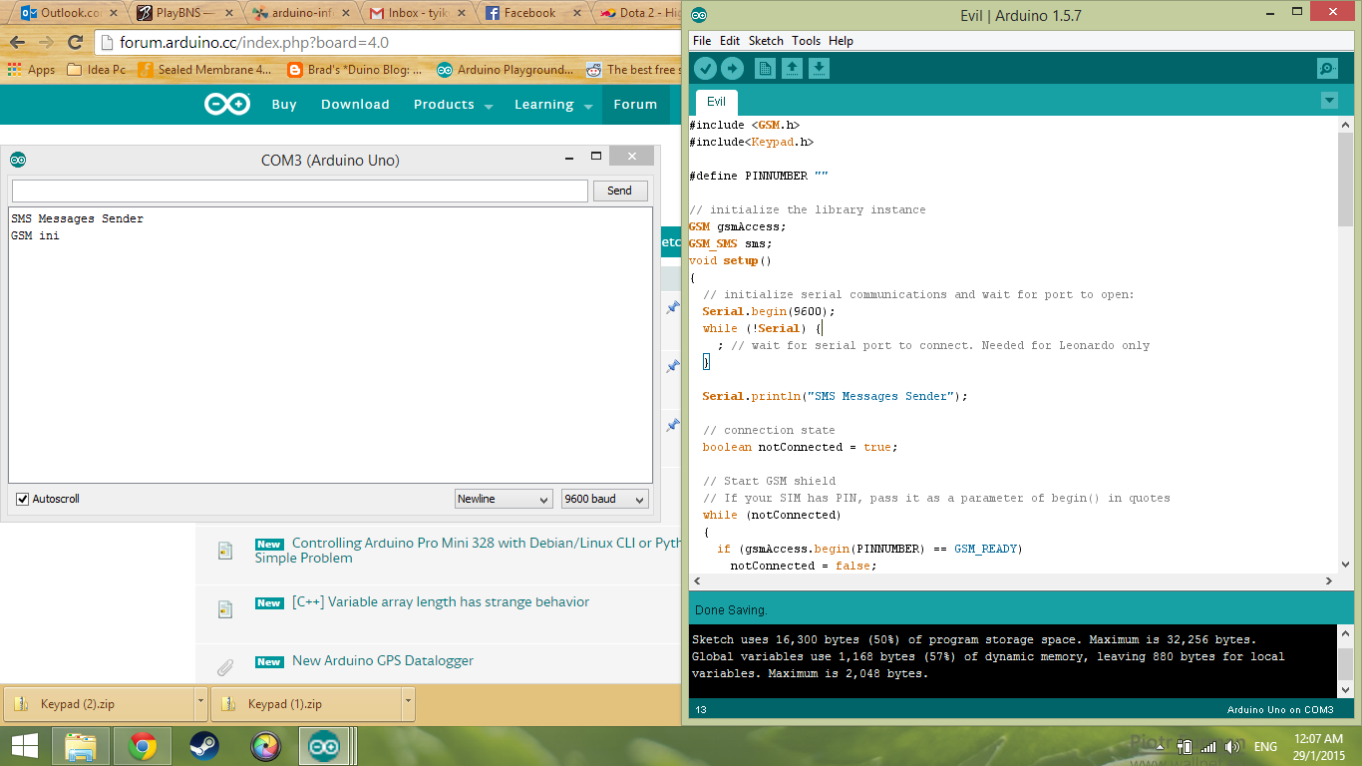
Task: Reload the page in Chrome
Action: 75,43
